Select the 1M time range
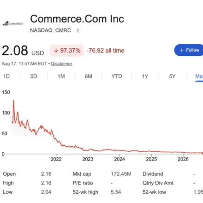203x203 pixels. coord(61,76)
